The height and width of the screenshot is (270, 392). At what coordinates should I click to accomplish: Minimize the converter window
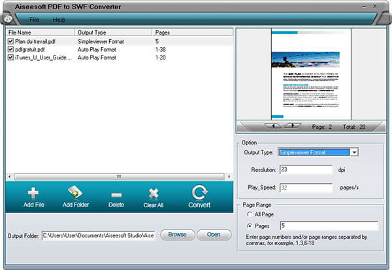coord(365,7)
